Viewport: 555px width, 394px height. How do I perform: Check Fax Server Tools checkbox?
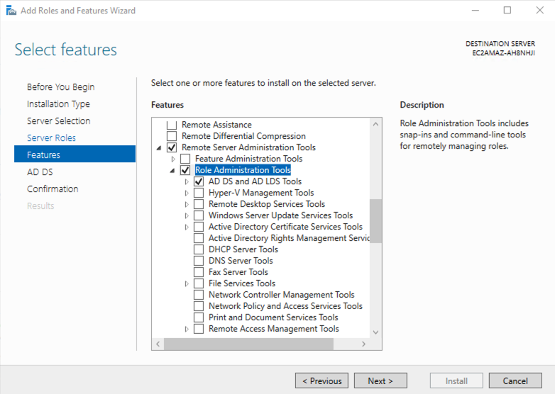199,271
